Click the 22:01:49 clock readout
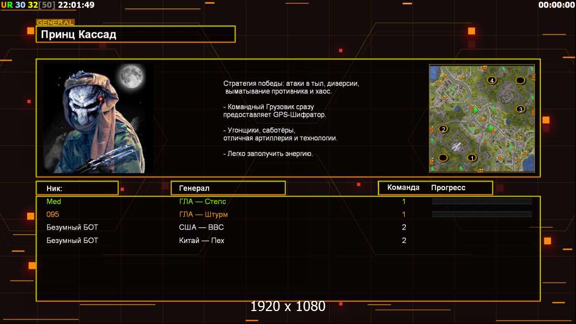 (x=76, y=5)
